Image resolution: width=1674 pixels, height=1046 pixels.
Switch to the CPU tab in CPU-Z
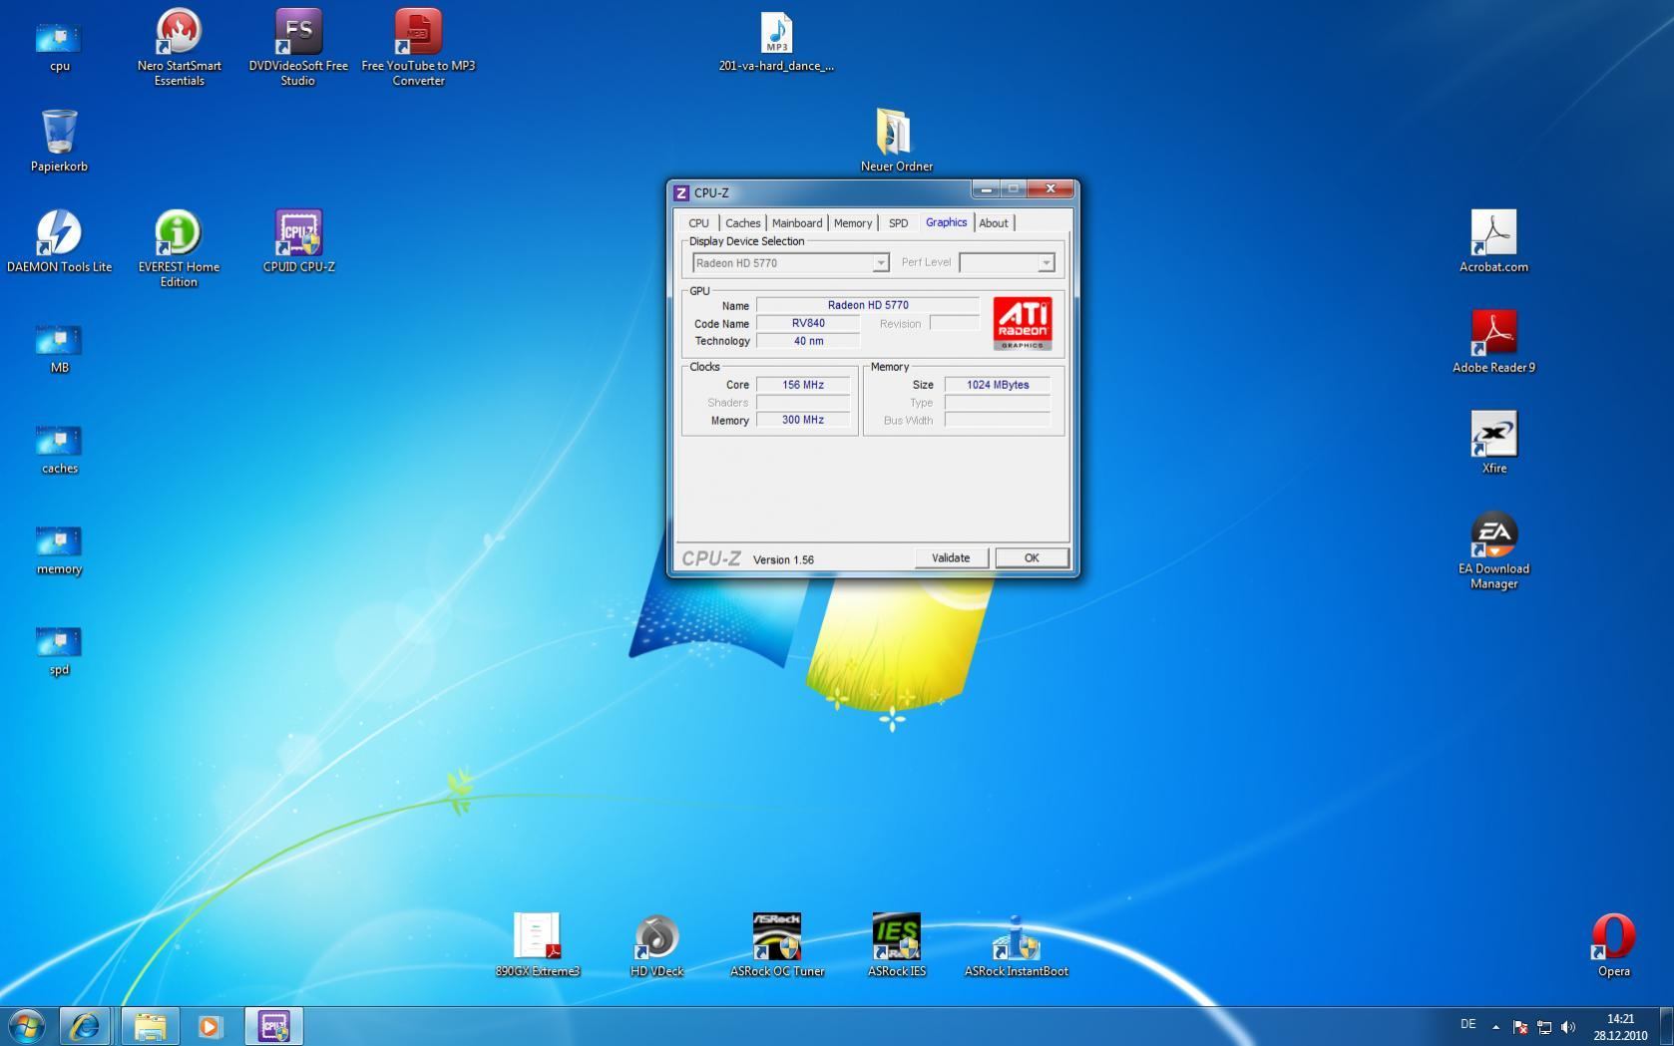698,223
